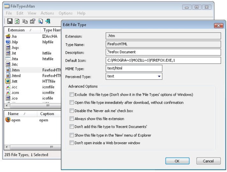Select the .ha extension icon
Screen dimensions: 227x172
[x=8, y=36]
